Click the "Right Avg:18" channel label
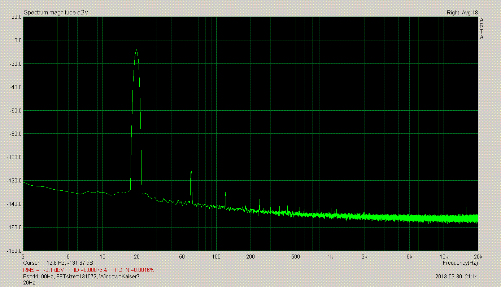 [462, 13]
